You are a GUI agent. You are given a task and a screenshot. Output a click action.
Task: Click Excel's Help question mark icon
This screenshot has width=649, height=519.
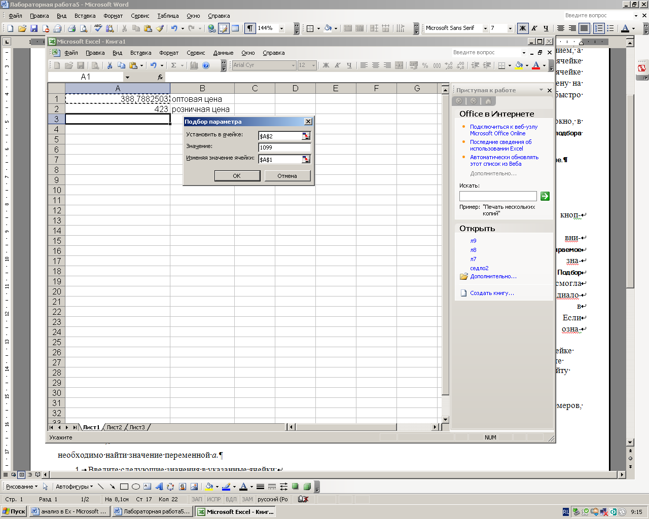[206, 65]
